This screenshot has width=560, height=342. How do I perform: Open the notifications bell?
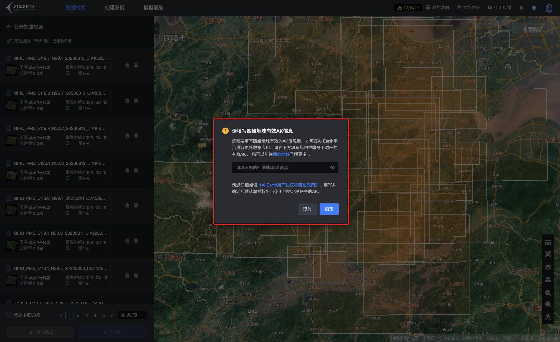[x=521, y=8]
